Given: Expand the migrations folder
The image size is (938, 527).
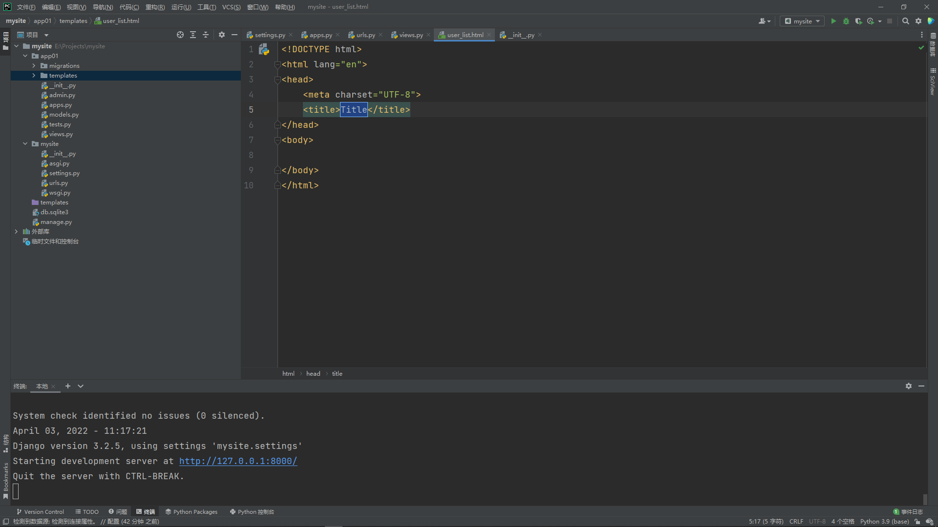Looking at the screenshot, I should pyautogui.click(x=34, y=66).
